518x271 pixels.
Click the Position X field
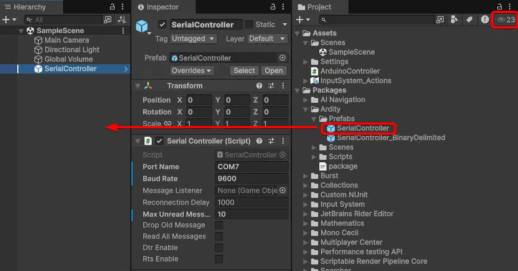click(199, 100)
